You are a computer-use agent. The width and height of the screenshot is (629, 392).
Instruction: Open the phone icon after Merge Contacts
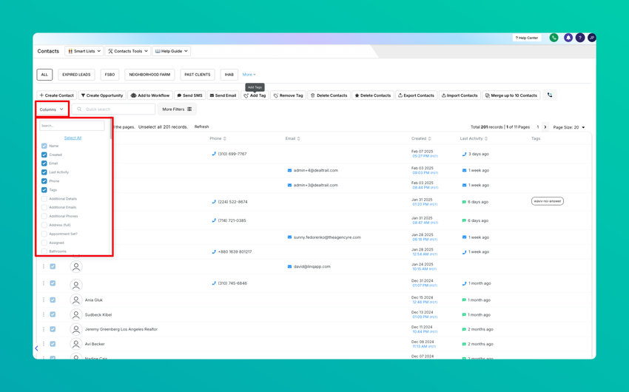coord(550,95)
